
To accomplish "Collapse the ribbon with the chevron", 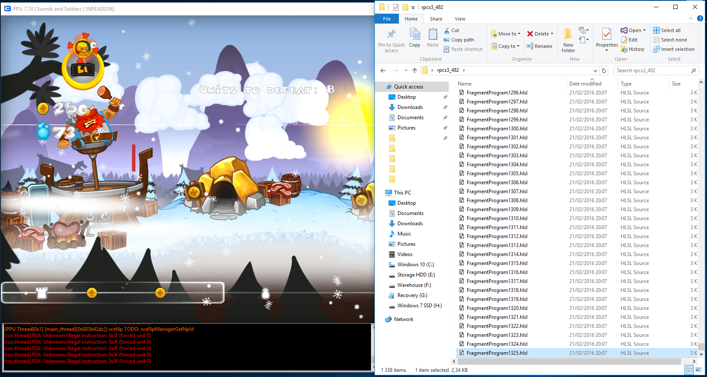I will [x=691, y=18].
